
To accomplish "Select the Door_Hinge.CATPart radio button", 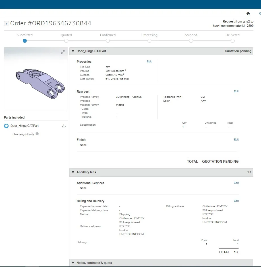I will coord(6,126).
